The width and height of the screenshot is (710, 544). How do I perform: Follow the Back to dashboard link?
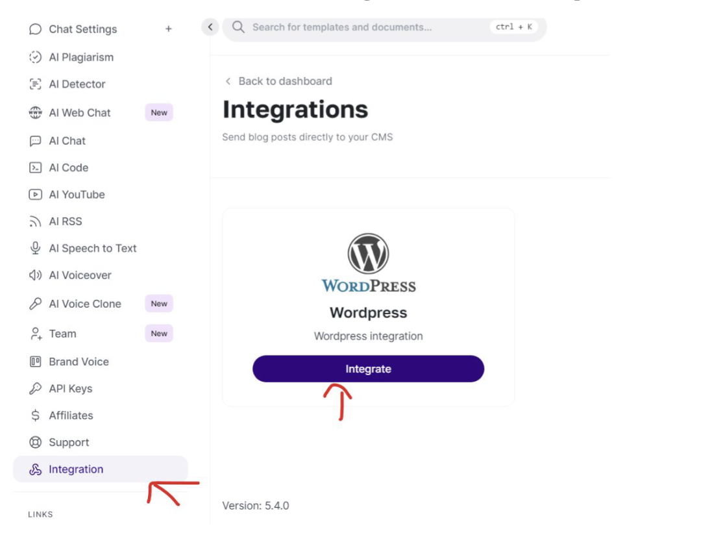click(286, 81)
